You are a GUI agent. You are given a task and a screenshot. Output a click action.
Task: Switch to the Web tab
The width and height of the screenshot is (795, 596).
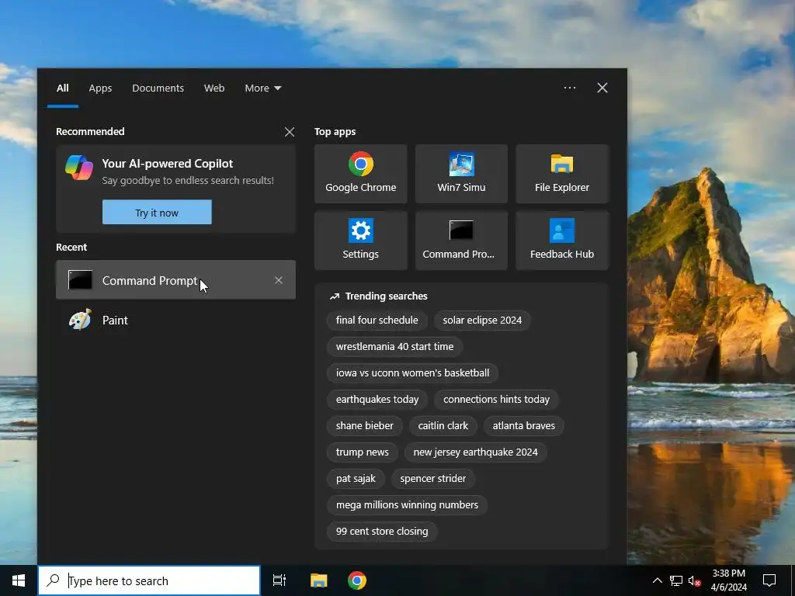point(214,88)
